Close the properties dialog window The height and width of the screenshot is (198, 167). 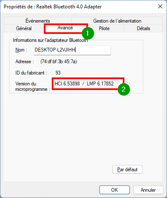pyautogui.click(x=160, y=6)
